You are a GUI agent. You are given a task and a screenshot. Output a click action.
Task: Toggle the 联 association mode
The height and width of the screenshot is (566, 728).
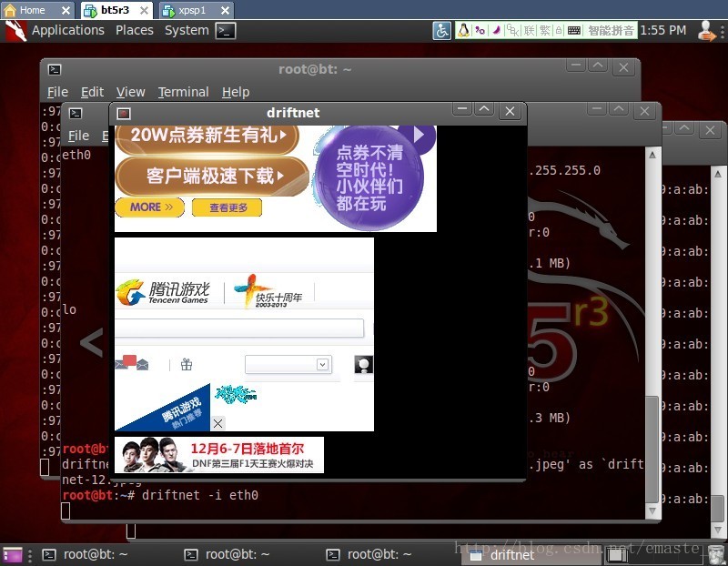529,31
